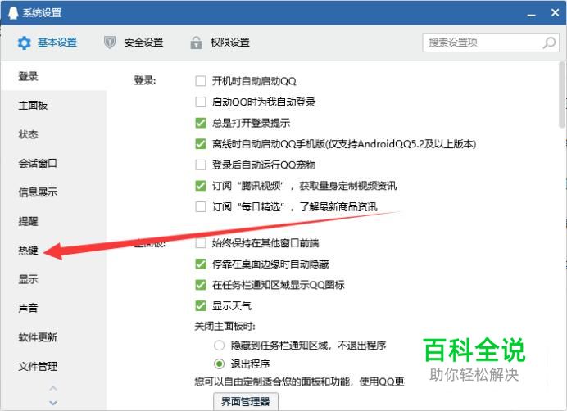This screenshot has width=567, height=411.
Task: Select 提醒 in the left sidebar
Action: click(x=53, y=221)
